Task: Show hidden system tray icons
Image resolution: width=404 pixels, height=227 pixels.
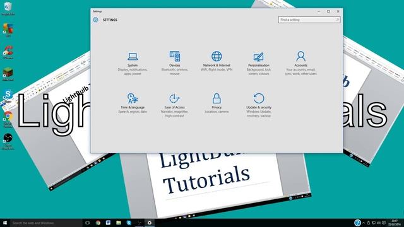Action: click(364, 223)
